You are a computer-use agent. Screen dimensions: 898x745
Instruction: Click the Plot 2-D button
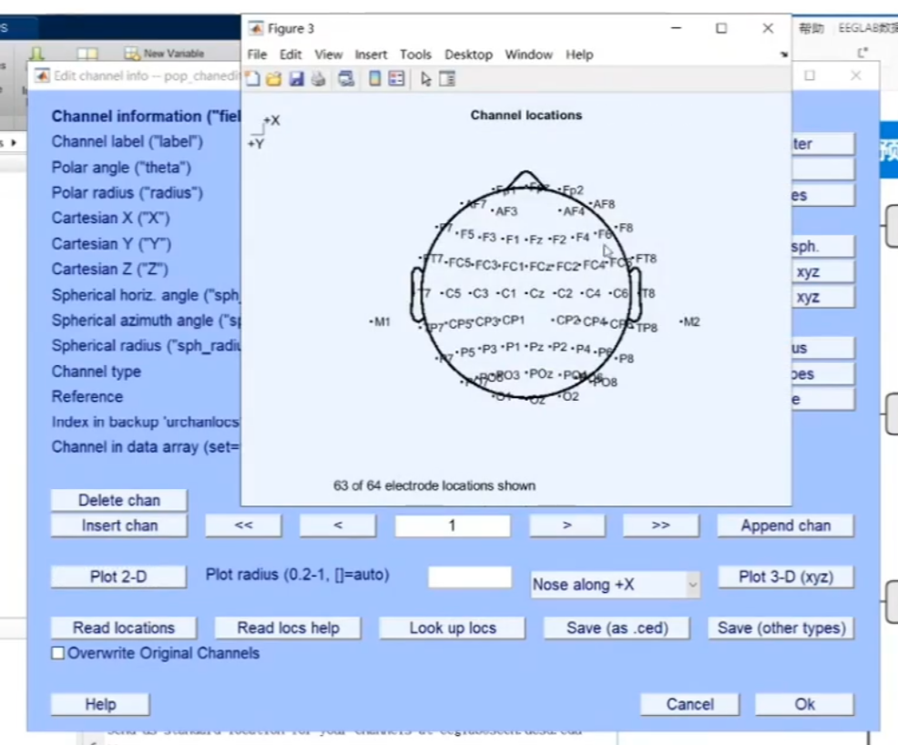(118, 577)
